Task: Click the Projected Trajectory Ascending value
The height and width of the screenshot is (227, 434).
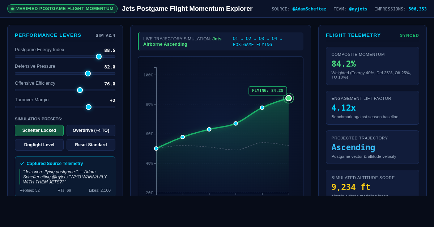Action: (353, 147)
